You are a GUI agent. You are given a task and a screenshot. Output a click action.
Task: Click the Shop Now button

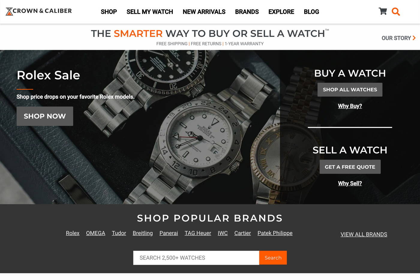[45, 116]
